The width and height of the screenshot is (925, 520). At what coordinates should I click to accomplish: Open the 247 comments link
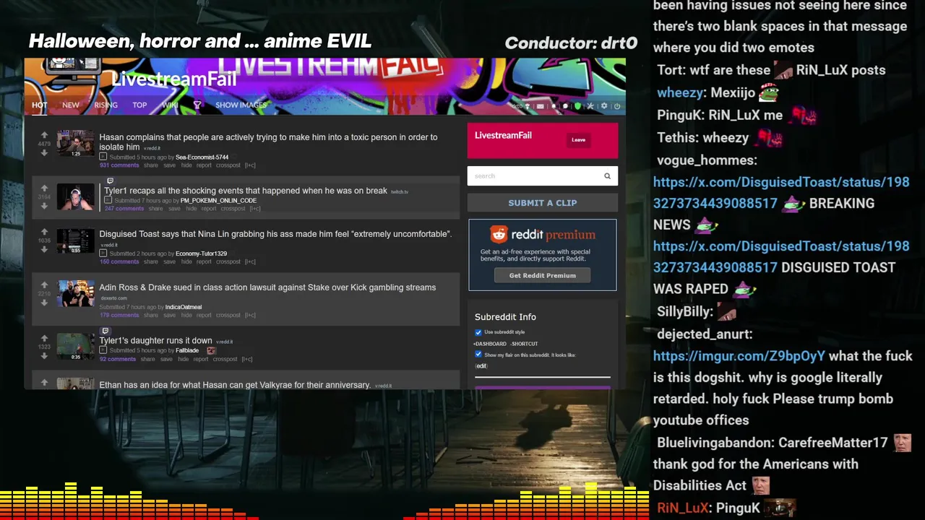124,209
